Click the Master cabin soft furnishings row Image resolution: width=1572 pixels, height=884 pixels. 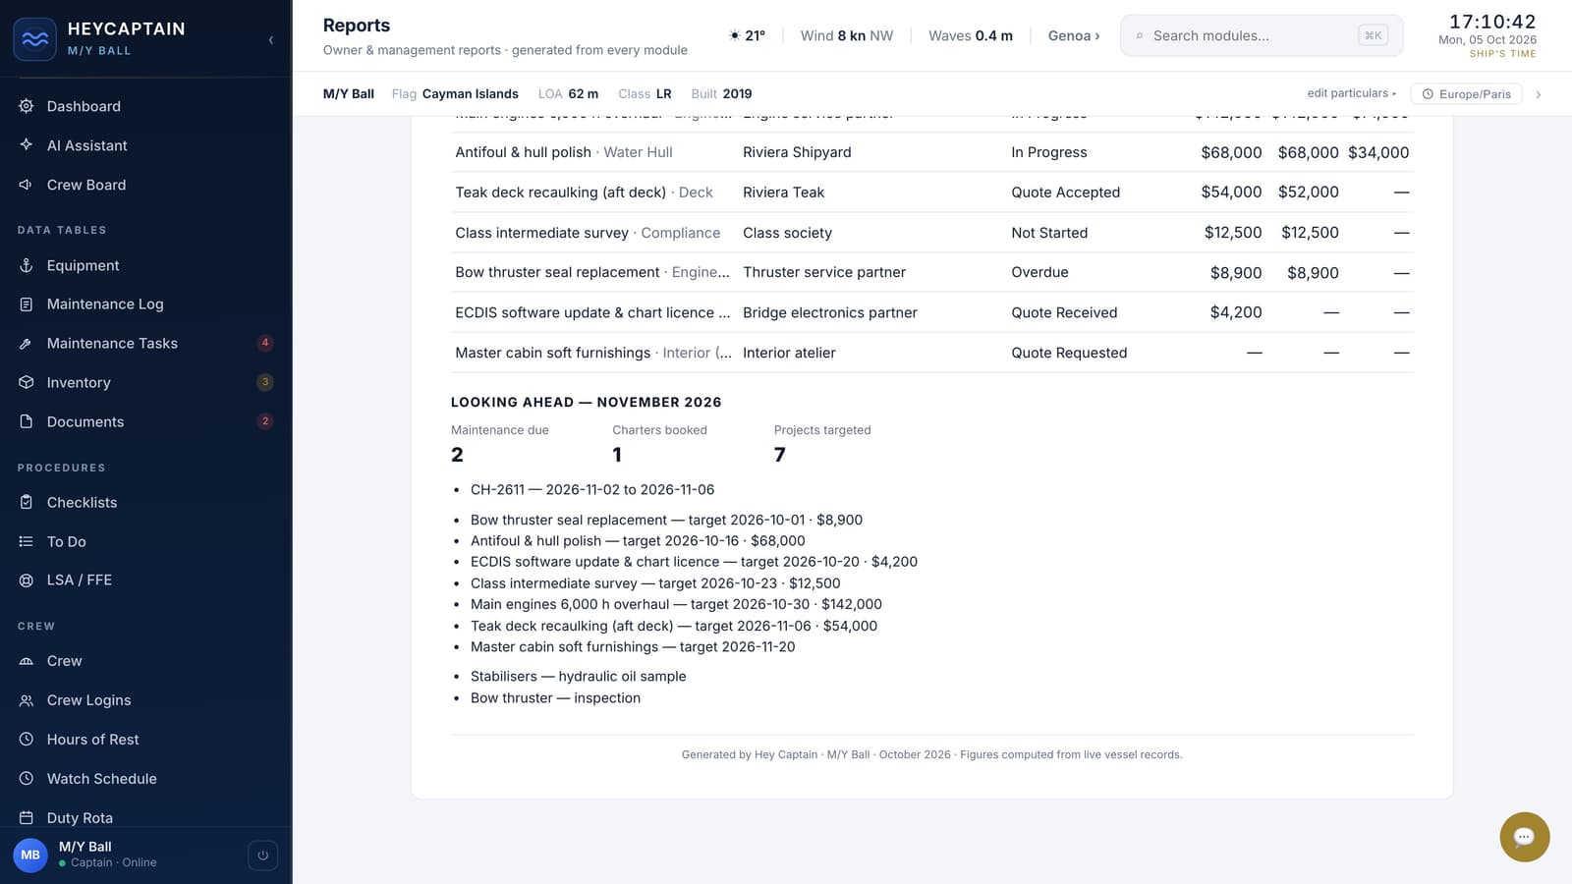931,353
